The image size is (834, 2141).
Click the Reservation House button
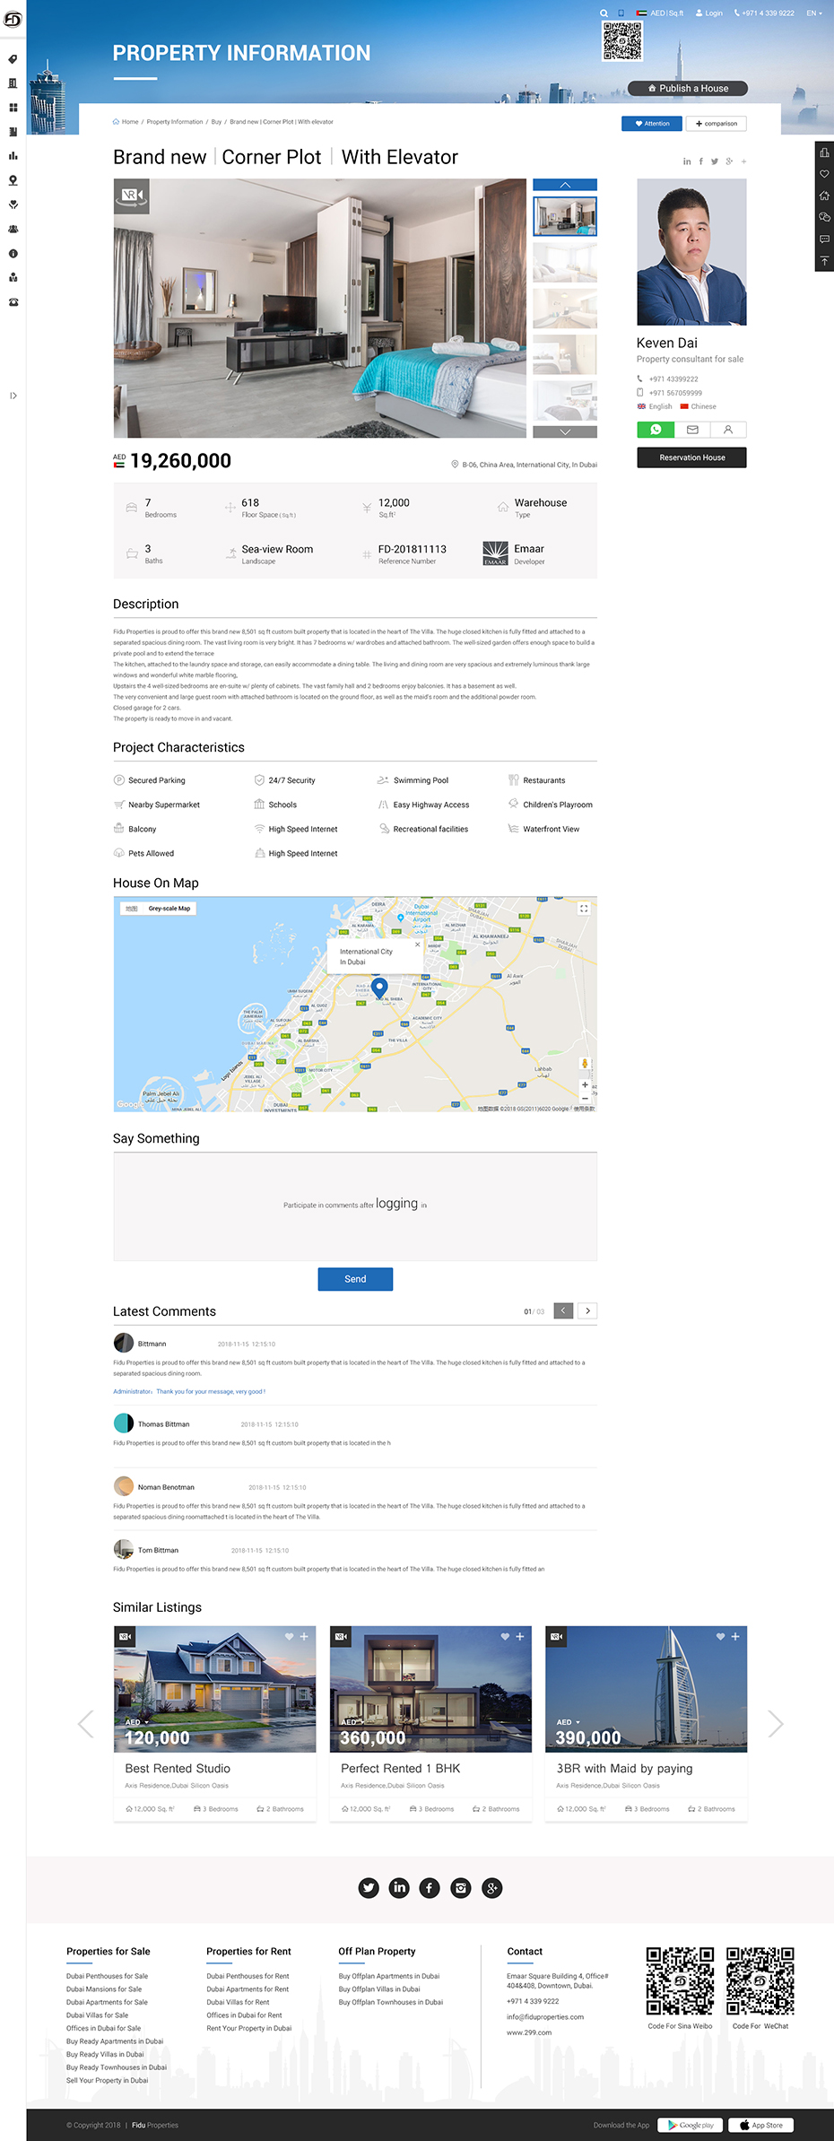coord(691,457)
